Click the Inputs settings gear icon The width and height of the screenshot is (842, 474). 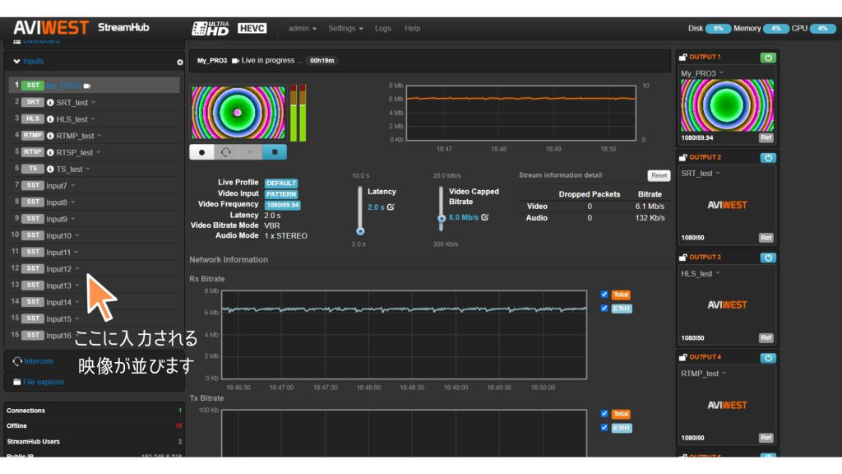tap(180, 63)
